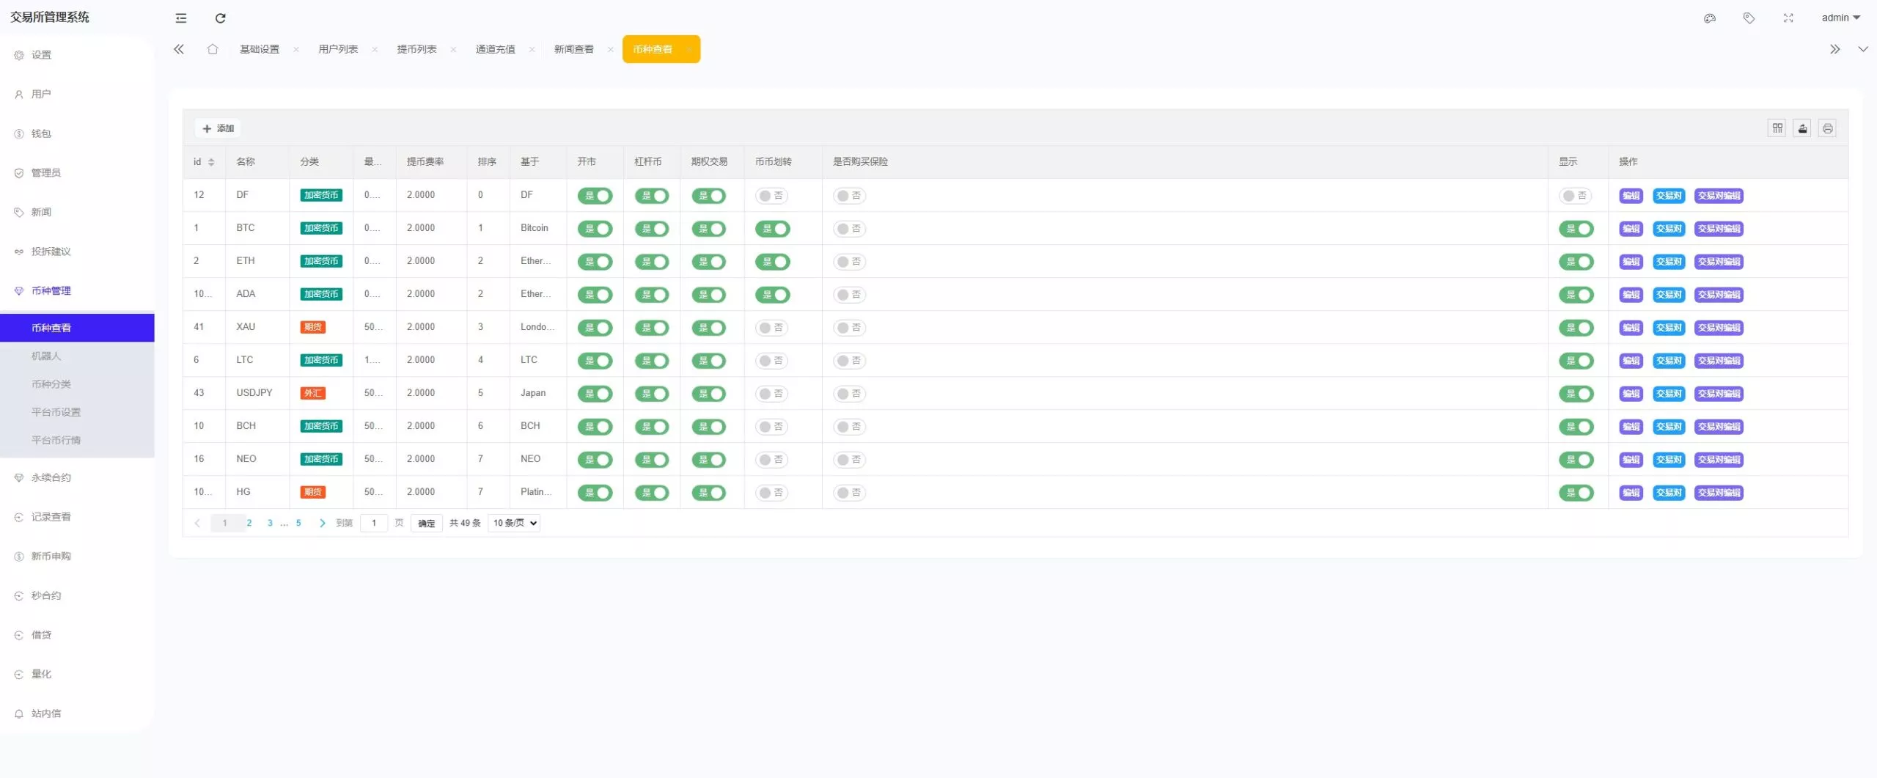Click the print icon above the table
The width and height of the screenshot is (1877, 778).
point(1828,128)
